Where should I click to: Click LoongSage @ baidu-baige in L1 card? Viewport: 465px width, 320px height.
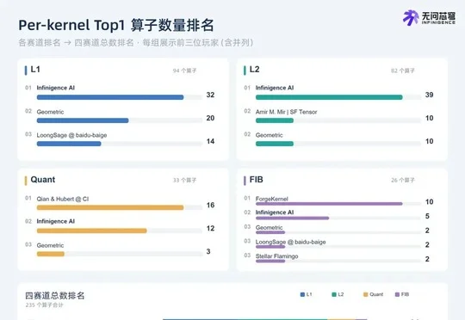click(71, 135)
